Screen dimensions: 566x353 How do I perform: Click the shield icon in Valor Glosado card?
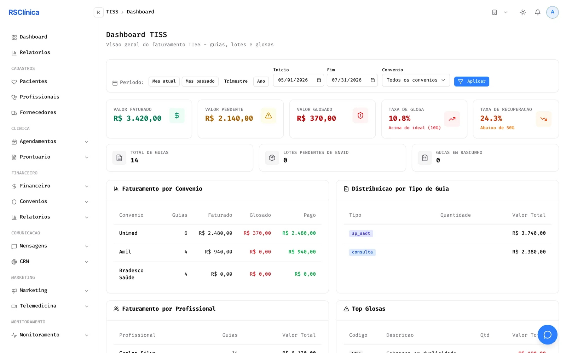coord(360,115)
